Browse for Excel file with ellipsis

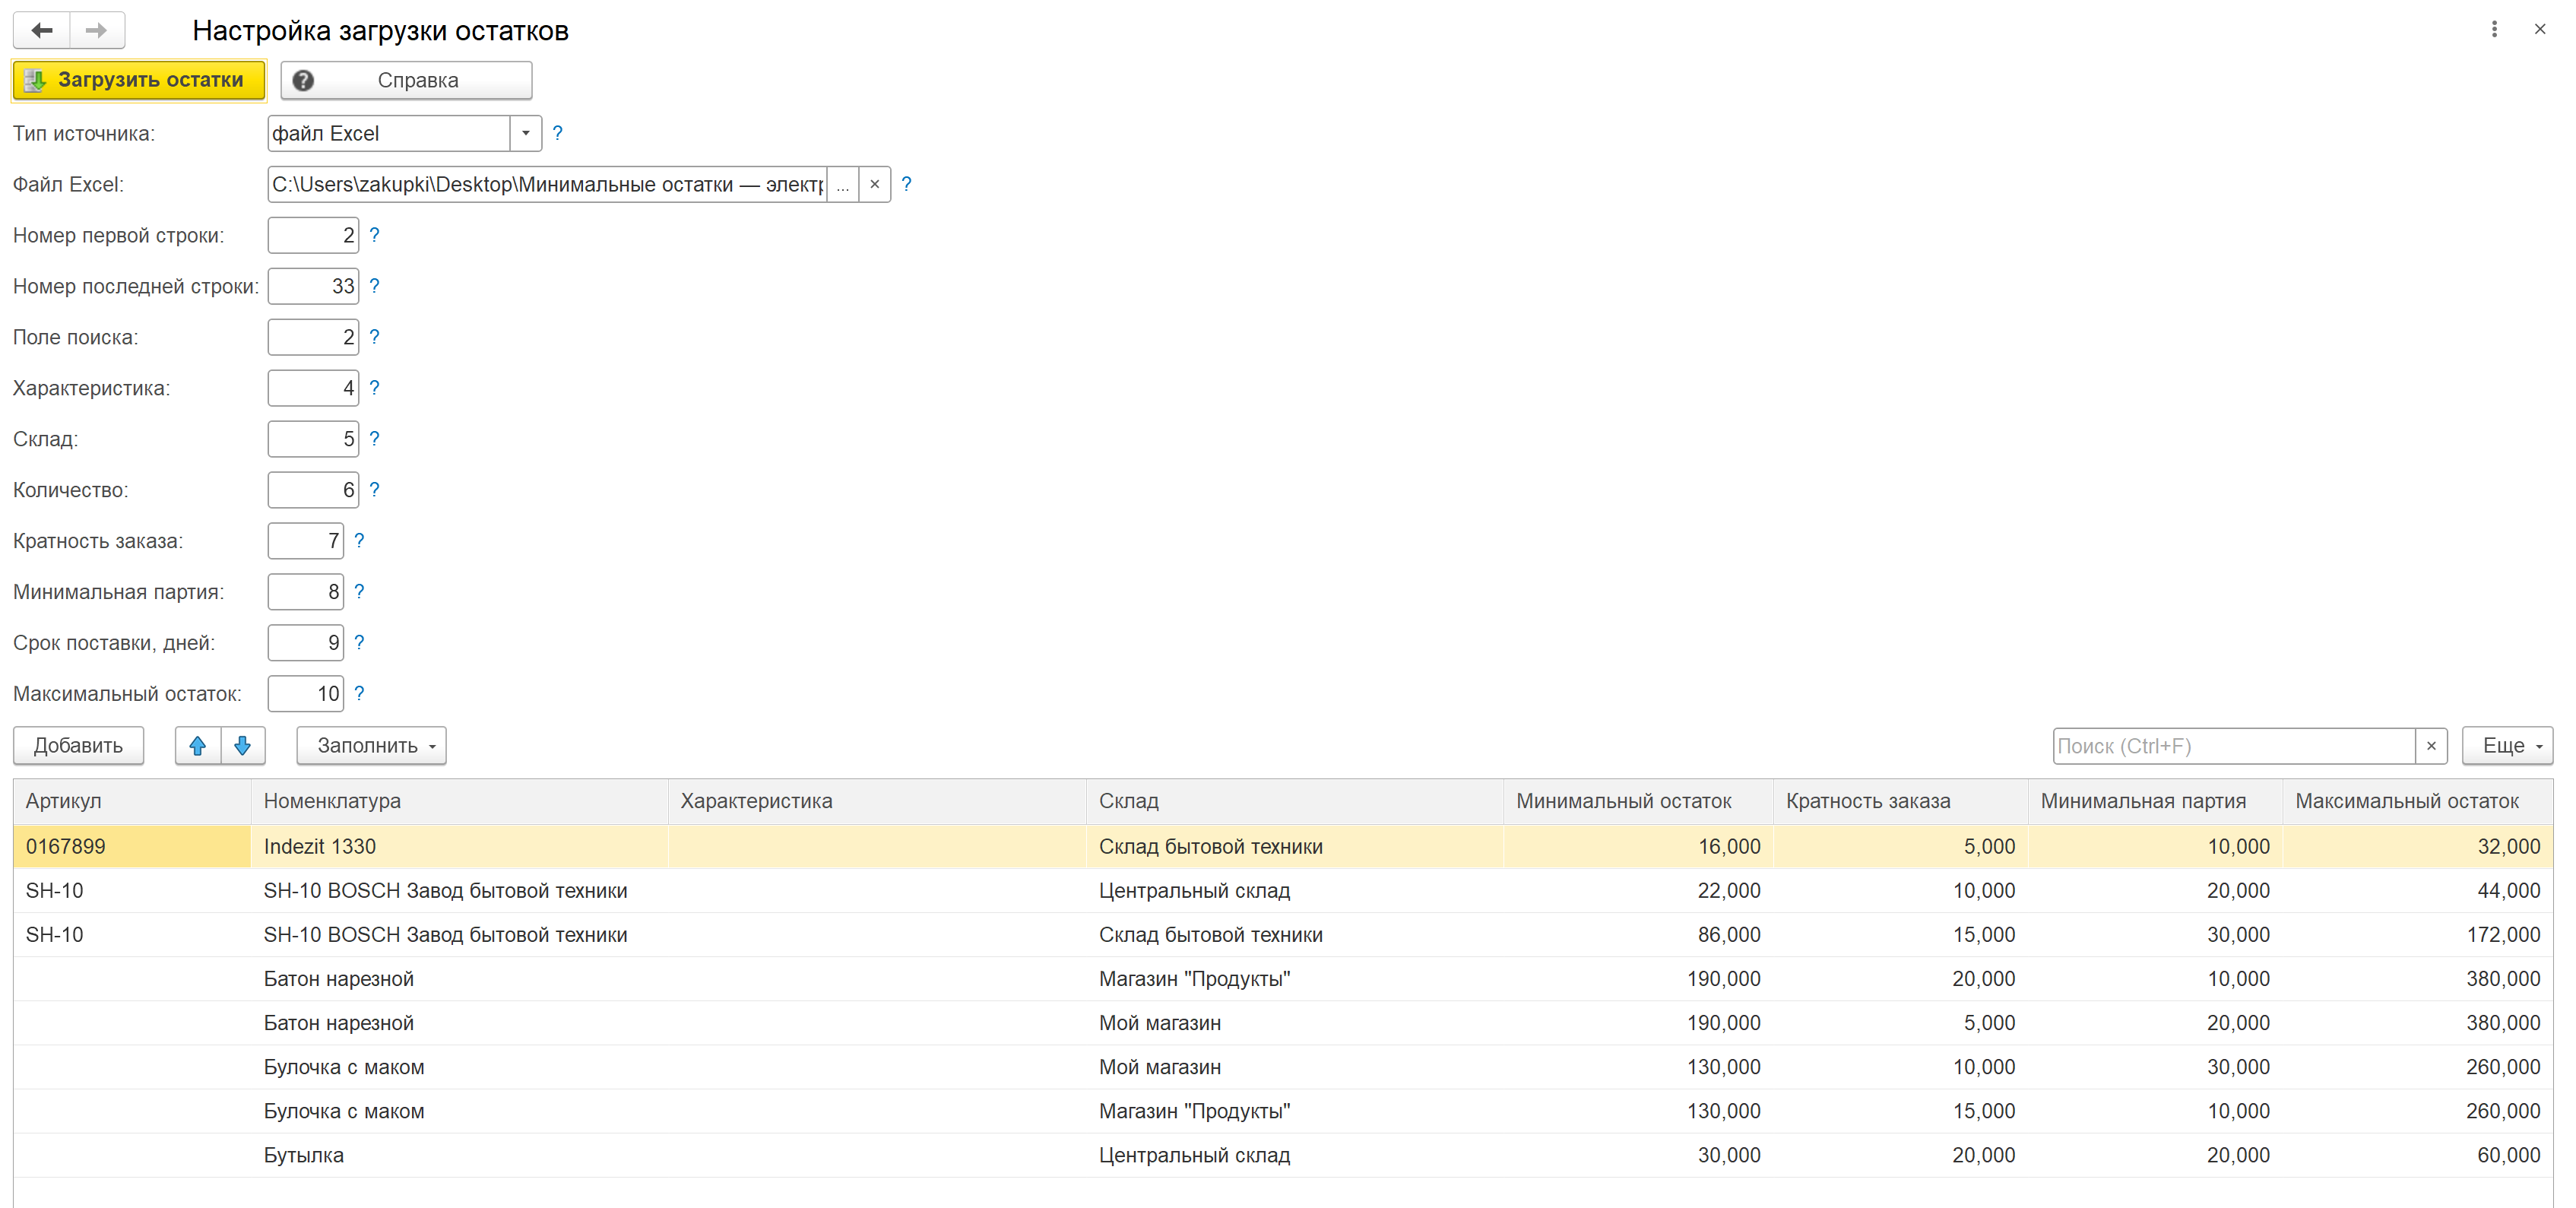843,184
